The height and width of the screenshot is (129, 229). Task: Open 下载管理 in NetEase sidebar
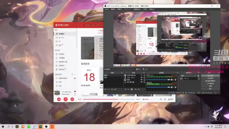click(x=65, y=58)
